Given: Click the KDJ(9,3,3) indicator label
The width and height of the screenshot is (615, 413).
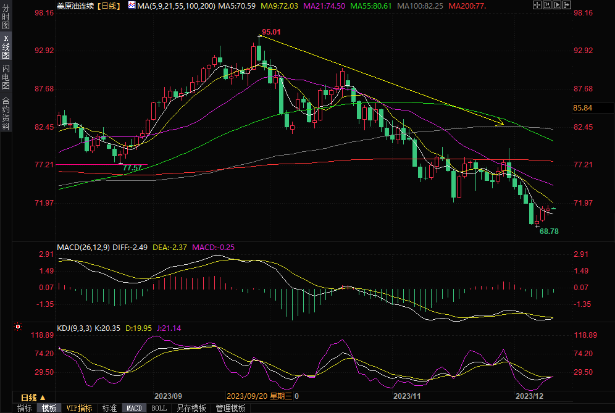Looking at the screenshot, I should 74,328.
